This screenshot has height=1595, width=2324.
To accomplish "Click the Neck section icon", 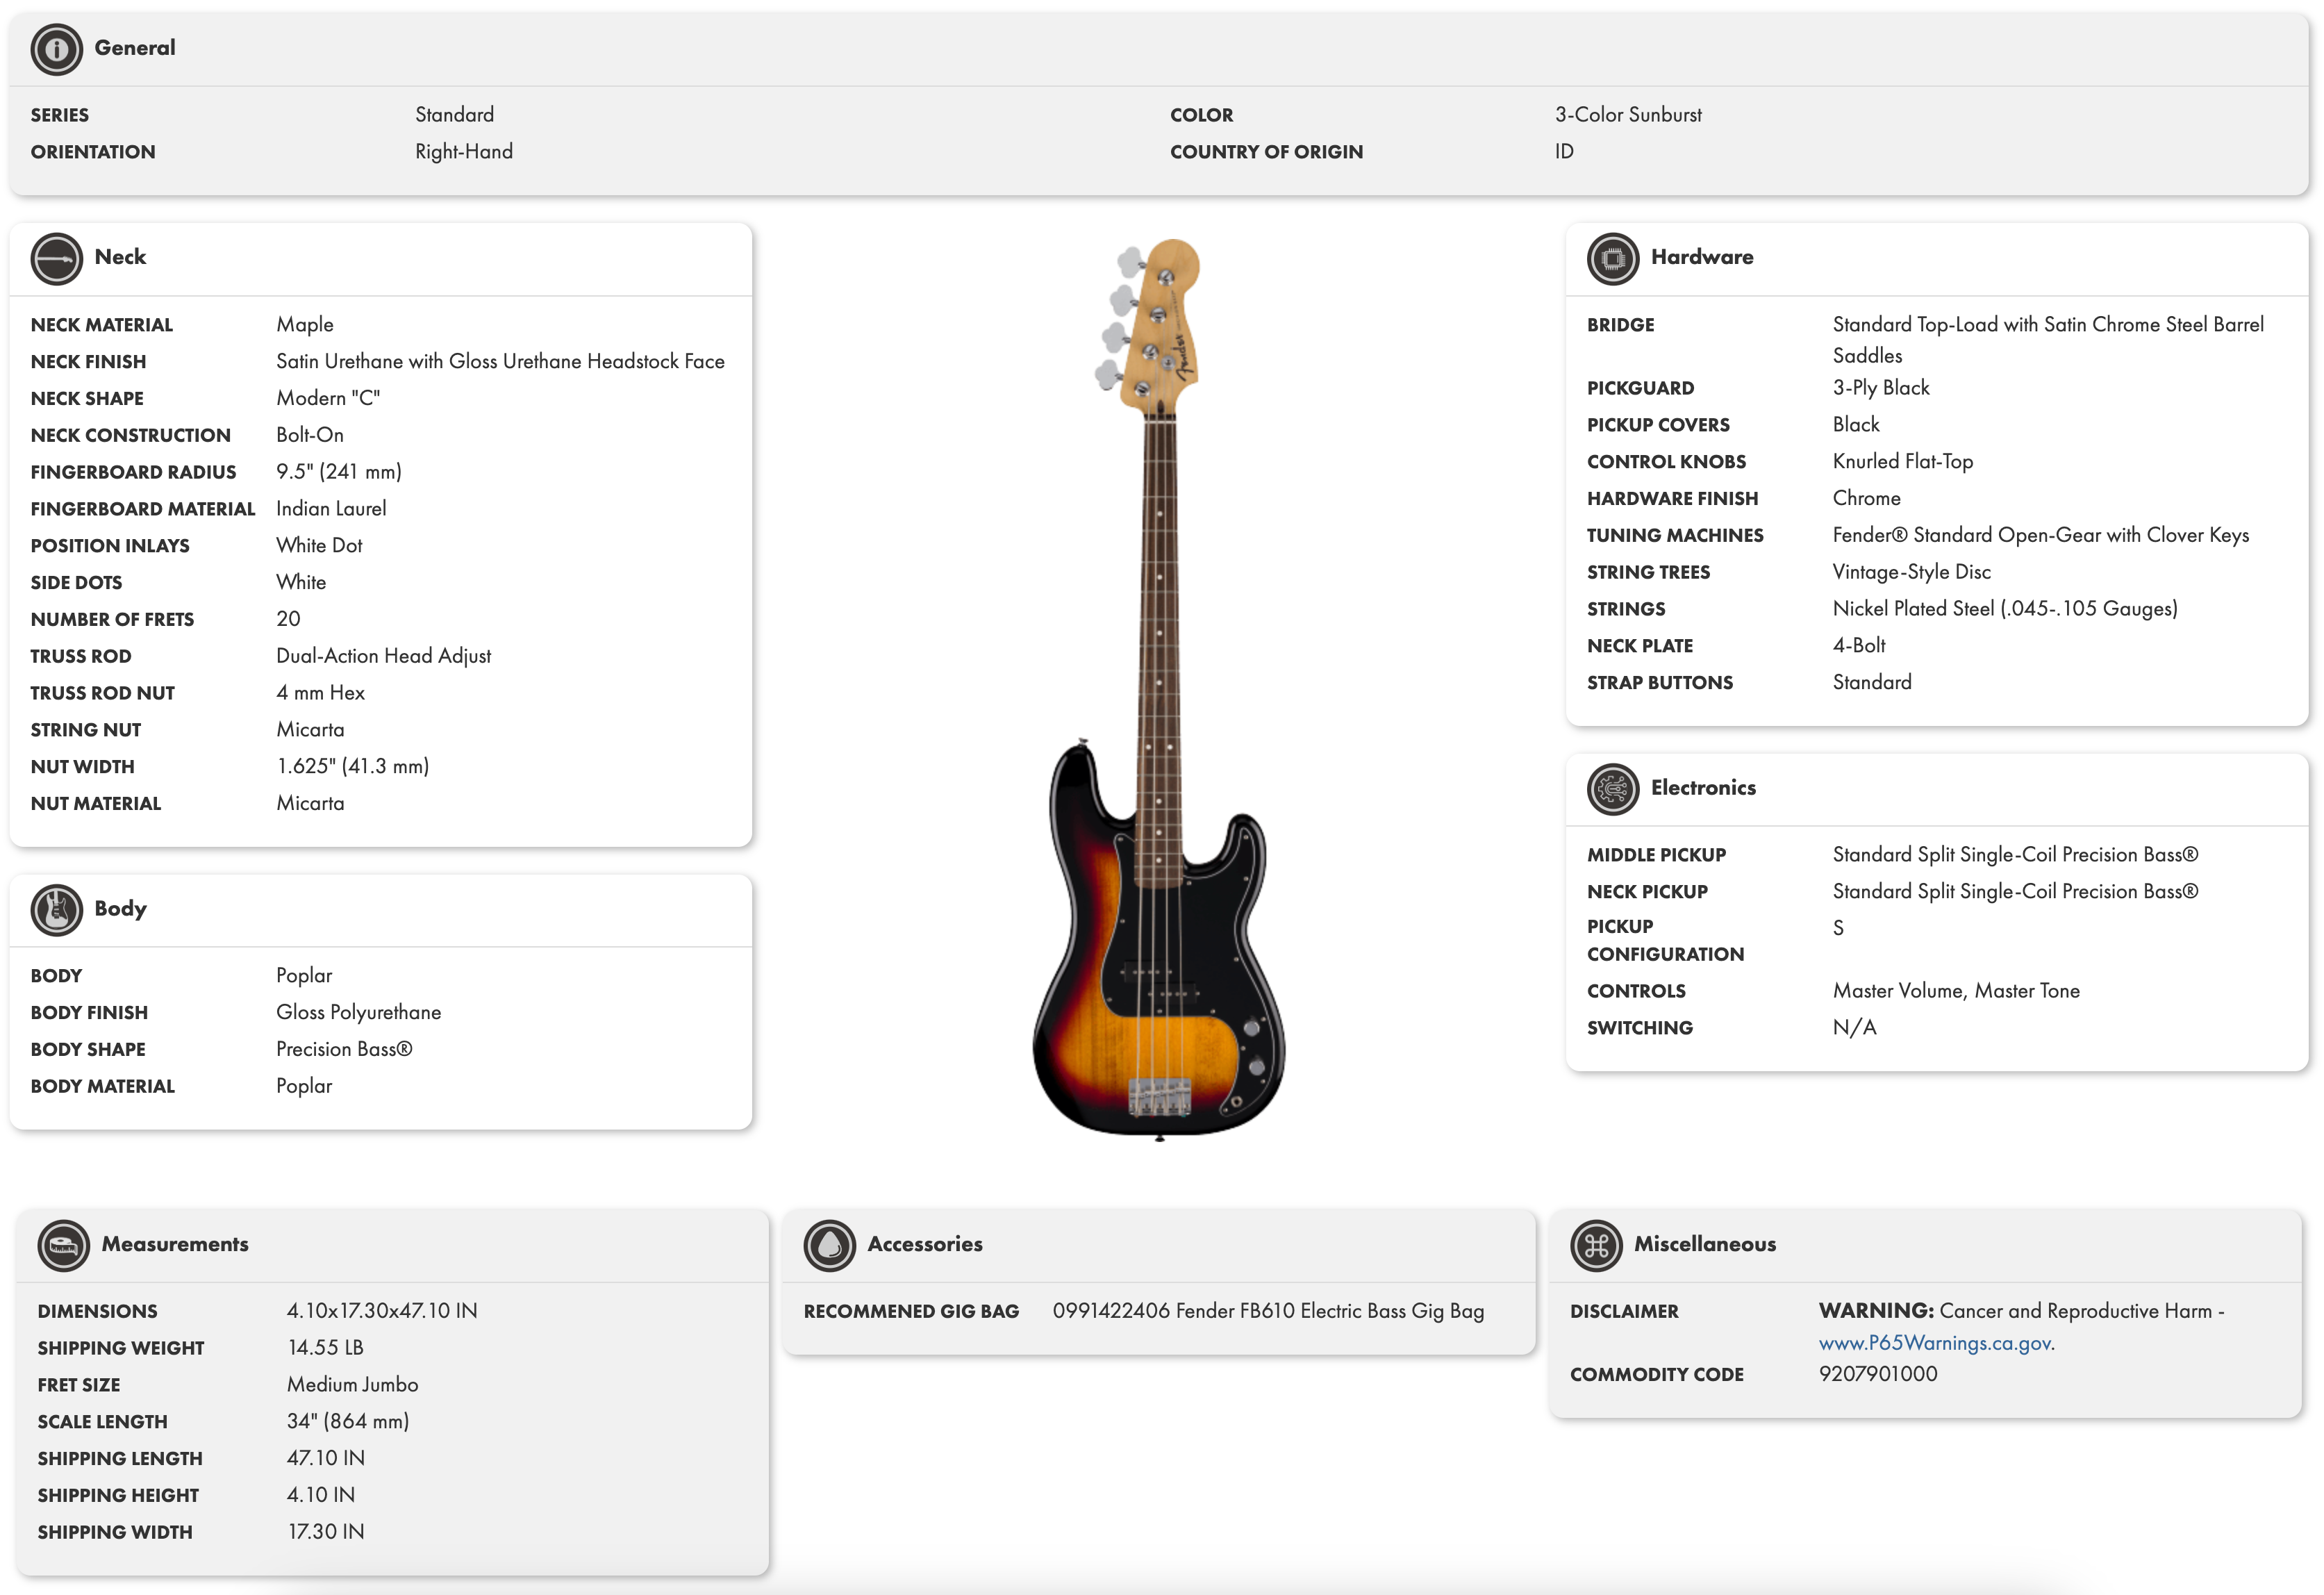I will [56, 258].
